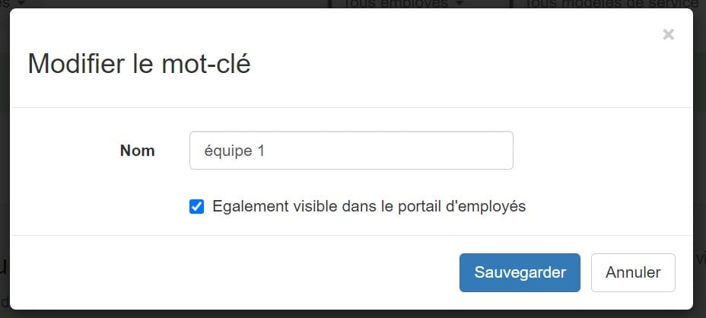Click the "Modifier le mot-clé" dialog title
This screenshot has width=706, height=318.
click(139, 64)
